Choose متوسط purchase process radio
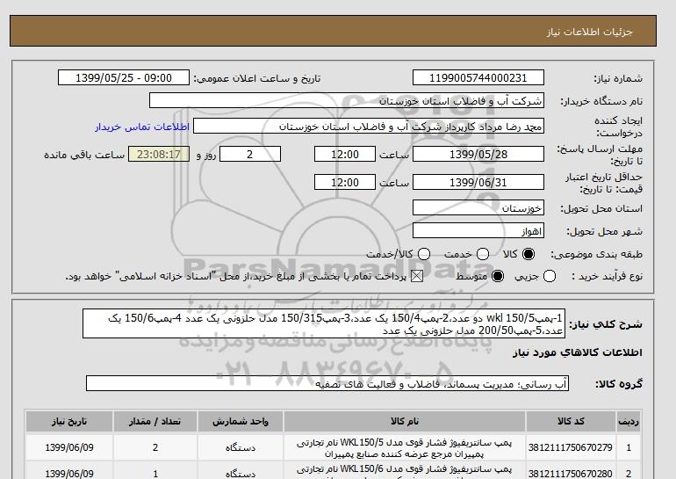This screenshot has width=676, height=479. point(498,276)
